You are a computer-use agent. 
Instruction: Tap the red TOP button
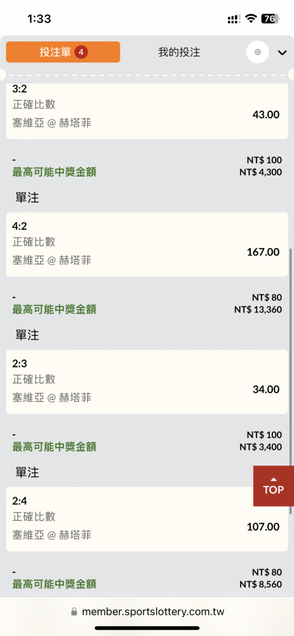click(x=273, y=486)
